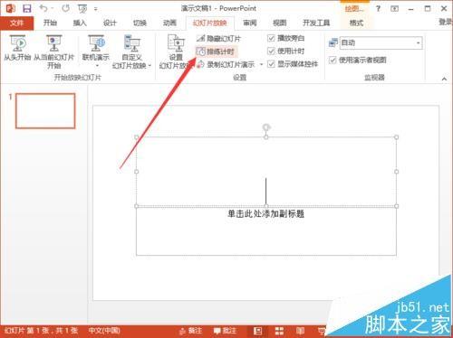Toggle Use Timings (使用计时) checkbox
Screen dimensions: 453x338
coord(271,52)
